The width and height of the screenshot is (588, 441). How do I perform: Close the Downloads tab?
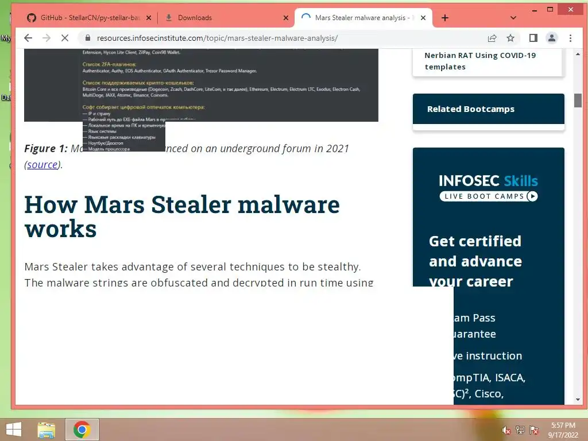pyautogui.click(x=286, y=18)
